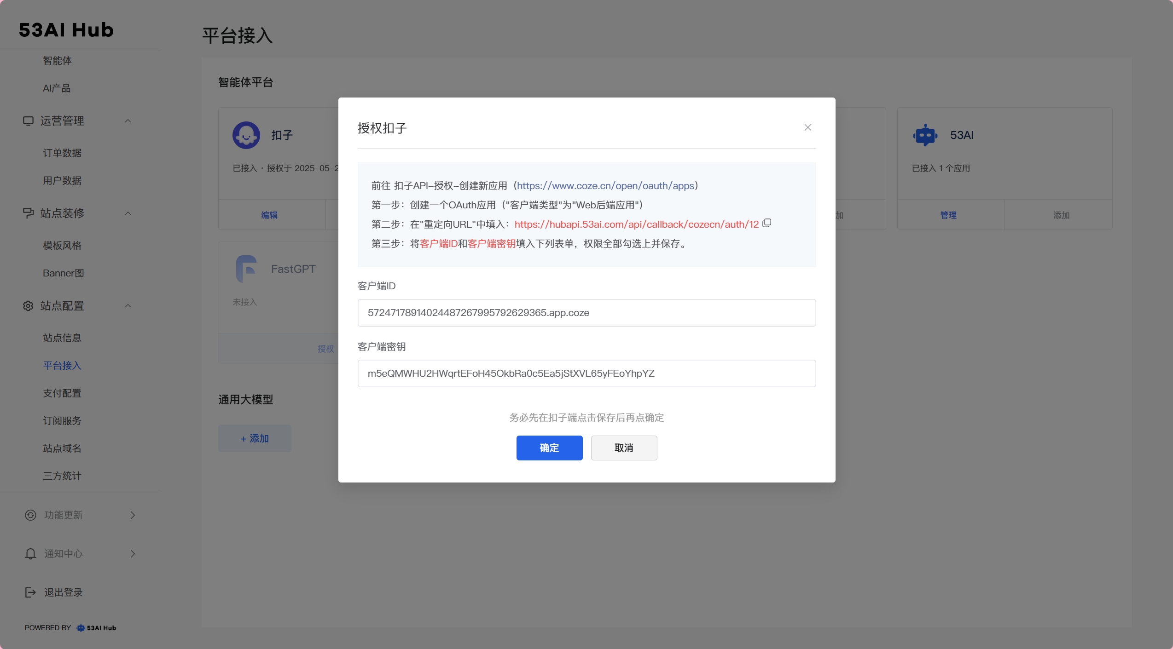The height and width of the screenshot is (649, 1173).
Task: Open the coze.cn oauth apps link
Action: tap(605, 185)
